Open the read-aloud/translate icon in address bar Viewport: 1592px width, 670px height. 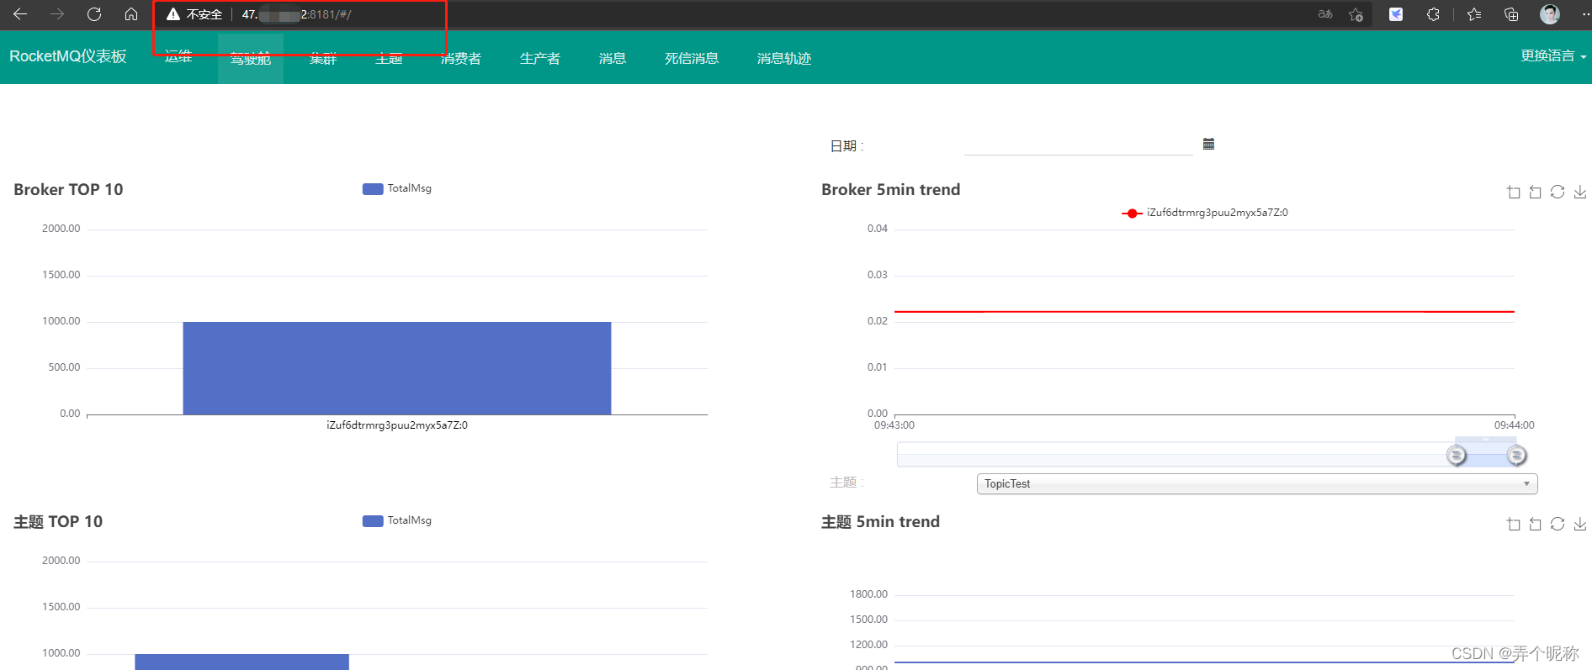[1325, 14]
